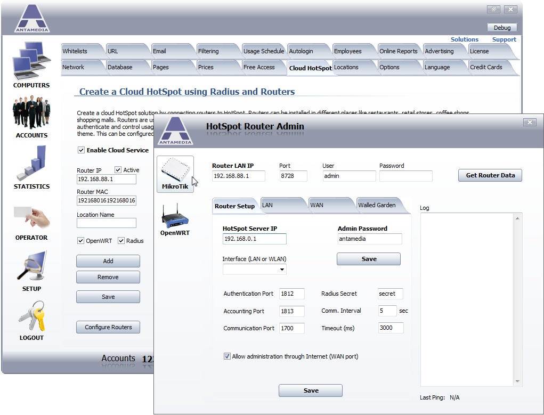
Task: Open the Support link
Action: point(504,39)
